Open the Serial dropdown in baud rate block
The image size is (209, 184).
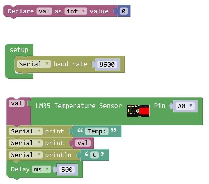click(34, 64)
